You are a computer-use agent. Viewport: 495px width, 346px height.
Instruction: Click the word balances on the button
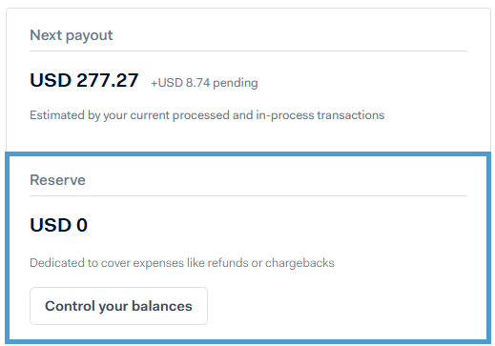tap(162, 306)
